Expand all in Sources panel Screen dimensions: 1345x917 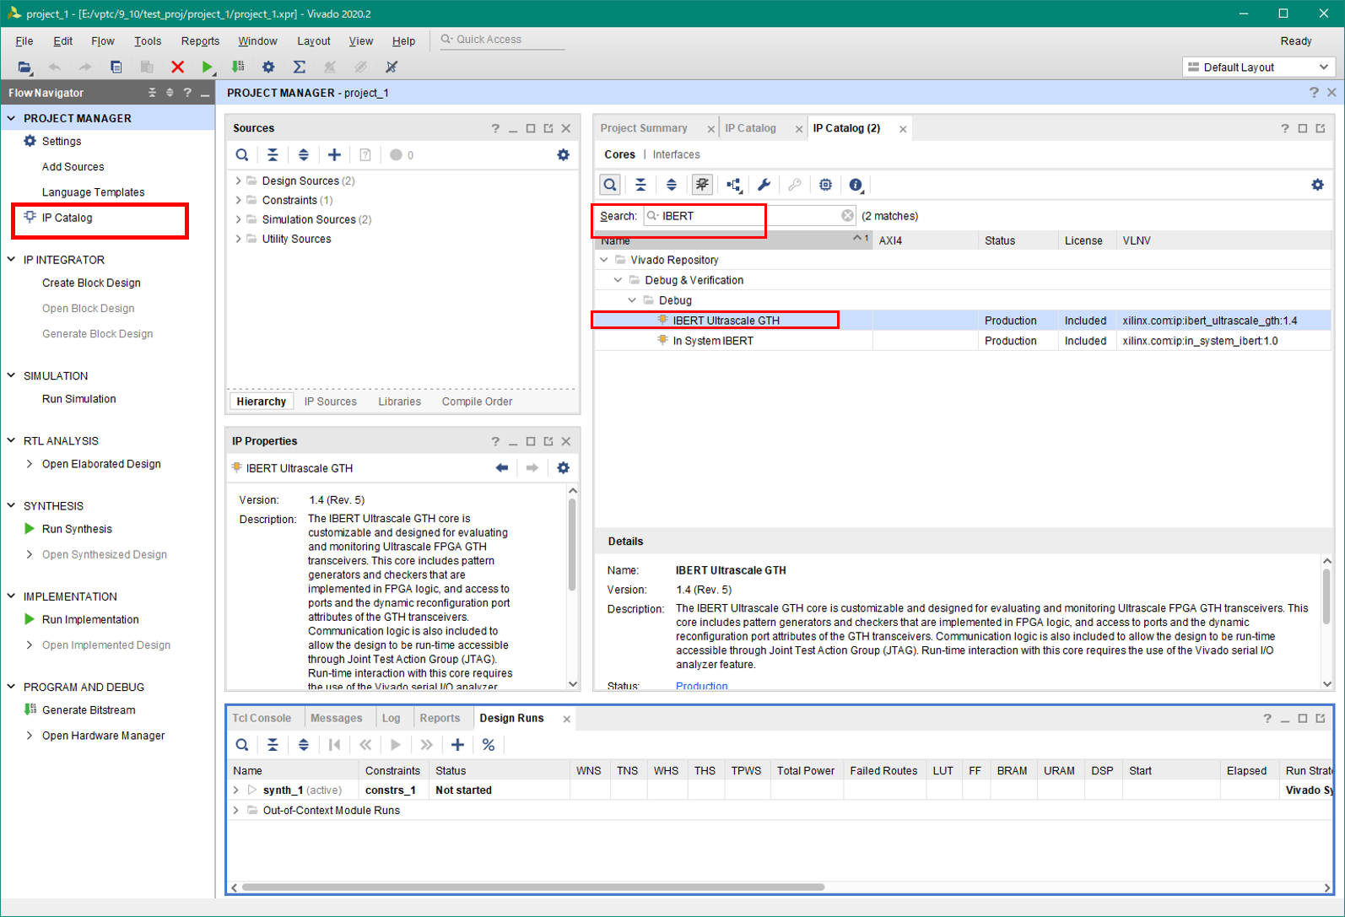[304, 155]
